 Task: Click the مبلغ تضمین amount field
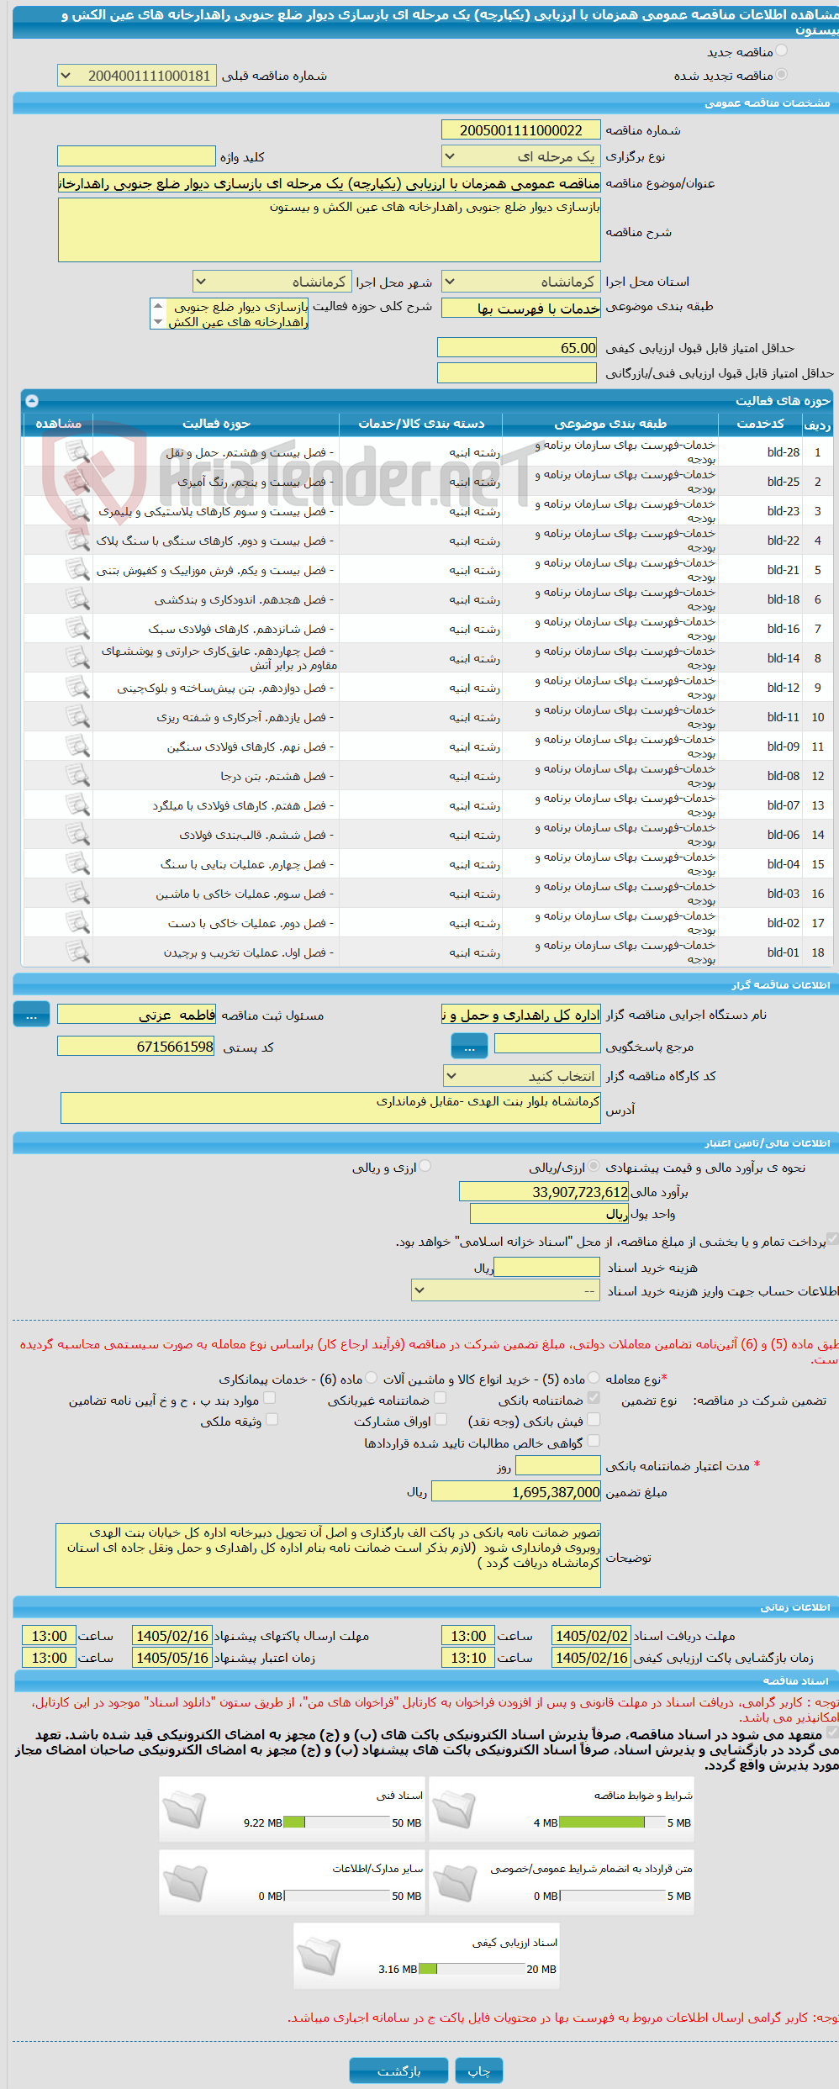tap(515, 1492)
